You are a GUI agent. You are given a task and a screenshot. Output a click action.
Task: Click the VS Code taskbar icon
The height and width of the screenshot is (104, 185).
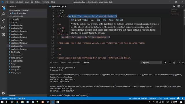pyautogui.click(x=53, y=102)
